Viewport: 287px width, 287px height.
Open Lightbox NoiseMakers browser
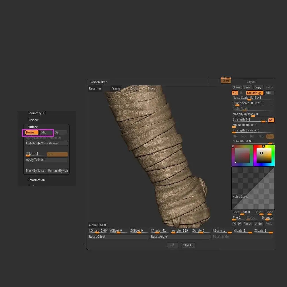pos(46,143)
